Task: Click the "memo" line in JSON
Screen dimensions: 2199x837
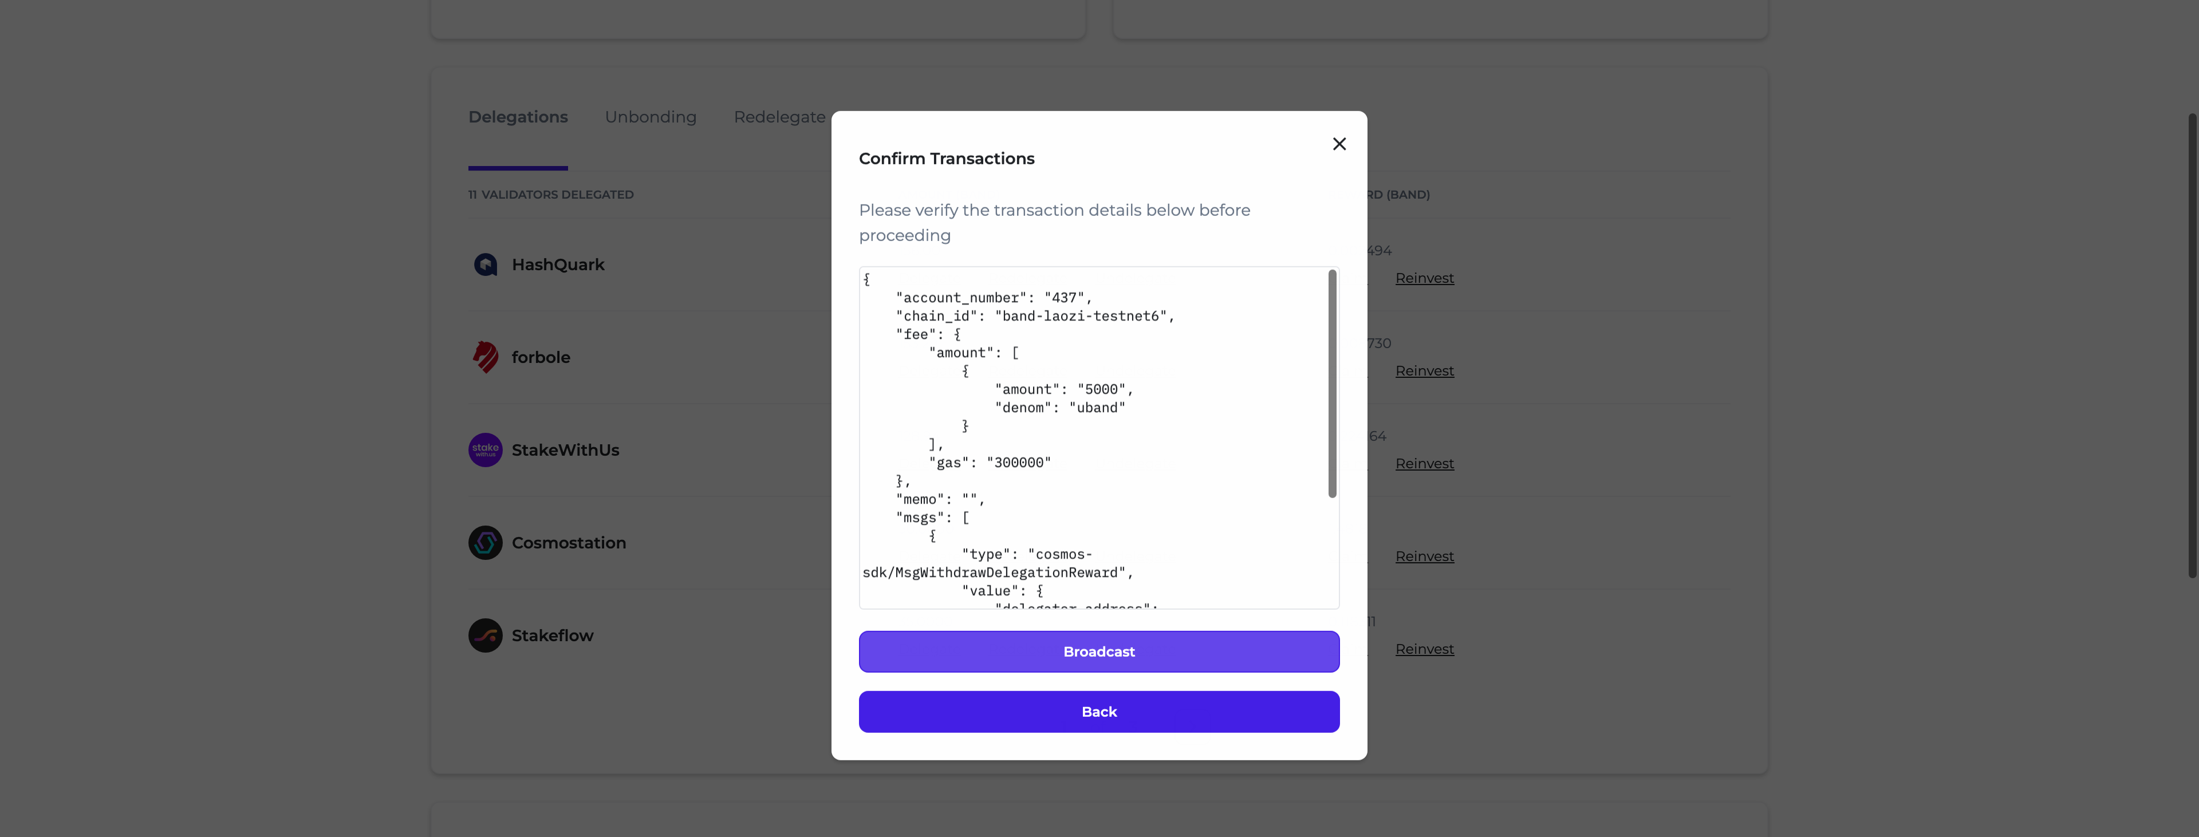Action: [940, 499]
